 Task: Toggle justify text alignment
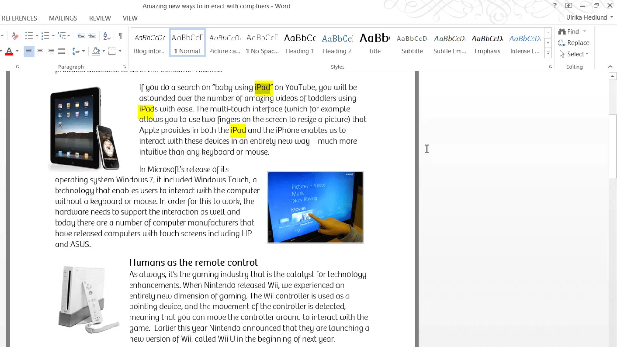tap(62, 51)
